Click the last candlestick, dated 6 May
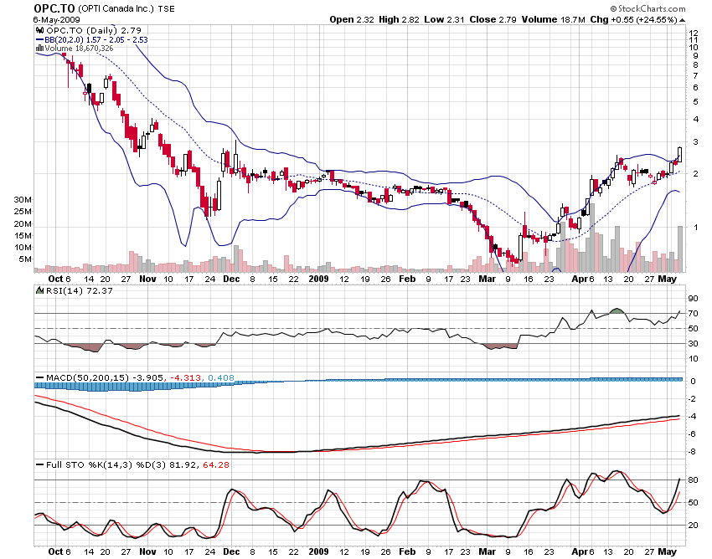The width and height of the screenshot is (712, 559). [x=680, y=155]
